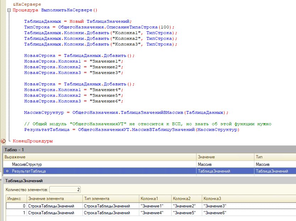
Task: Click the Значение column header in Табло
Action: 225,157
